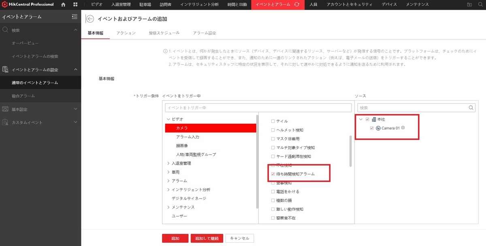This screenshot has height=246, width=486.
Task: Click the イベントとアラームの設定 sidebar icon
Action: pyautogui.click(x=5, y=70)
